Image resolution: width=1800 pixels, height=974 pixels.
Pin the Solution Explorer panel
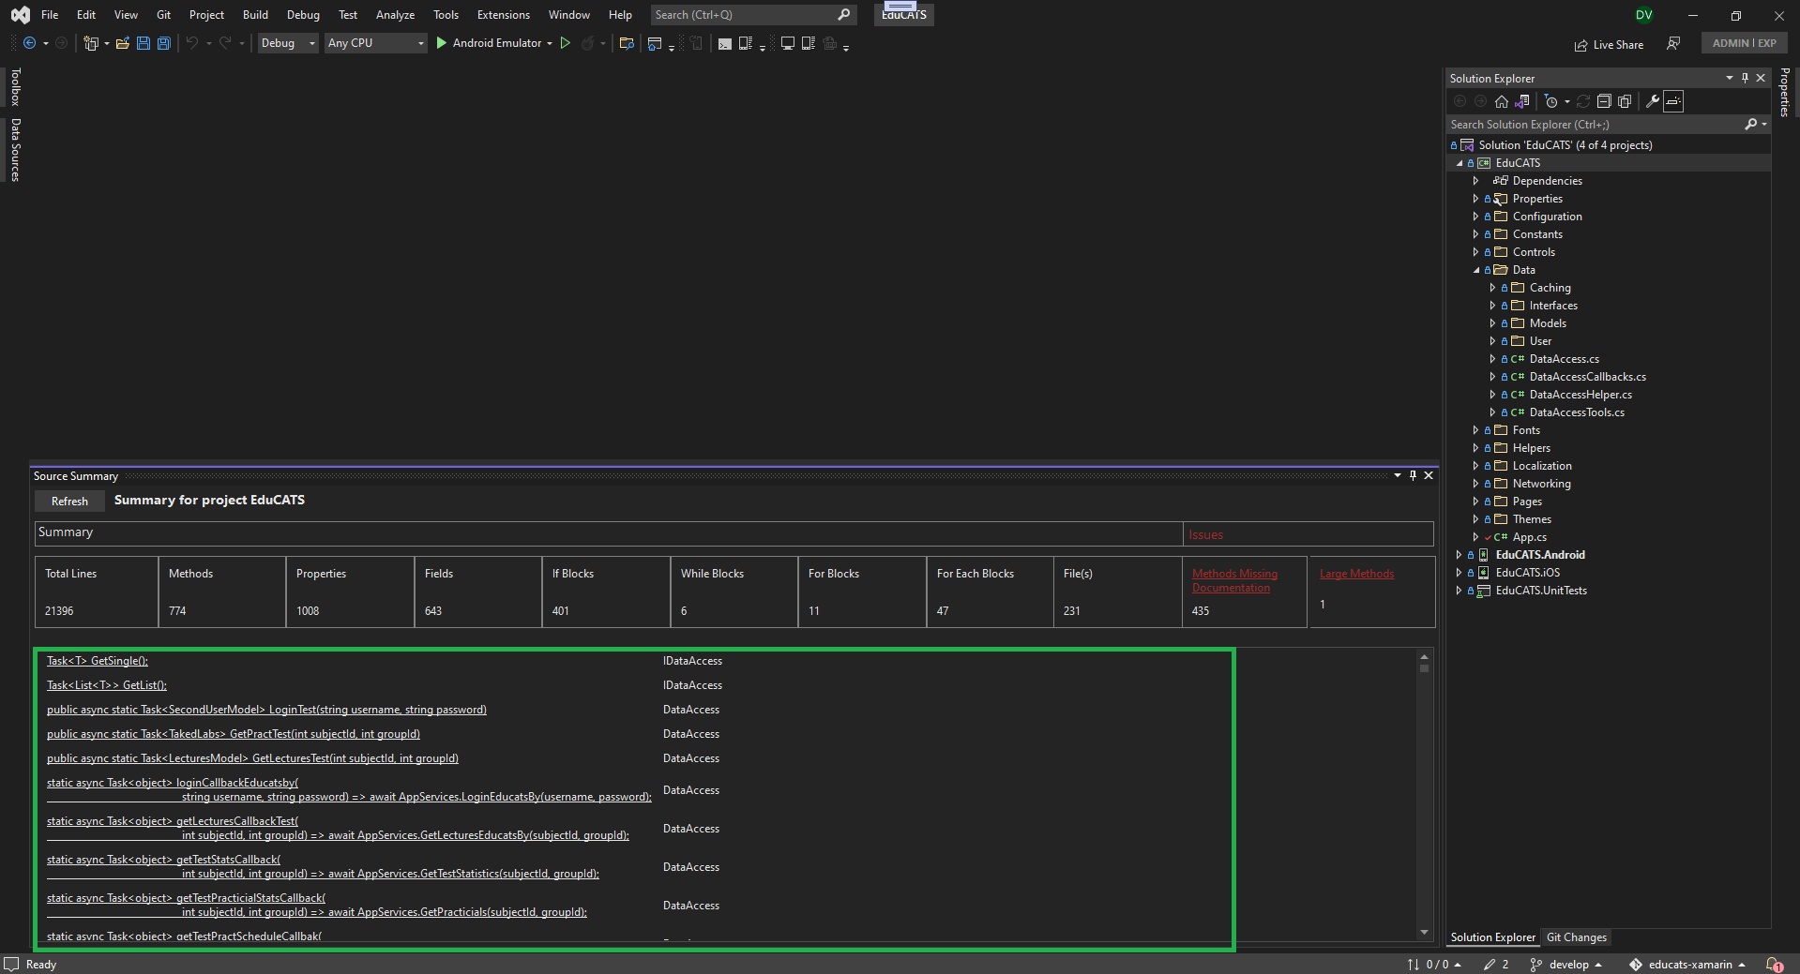pyautogui.click(x=1745, y=78)
